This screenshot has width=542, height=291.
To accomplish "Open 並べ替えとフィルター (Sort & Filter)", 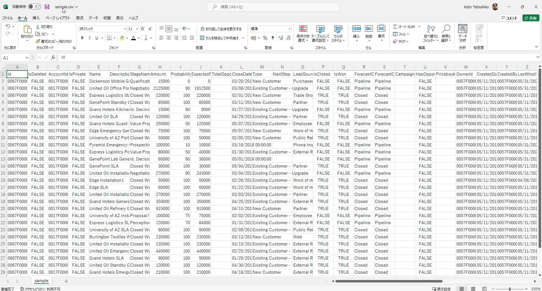I will tap(431, 34).
